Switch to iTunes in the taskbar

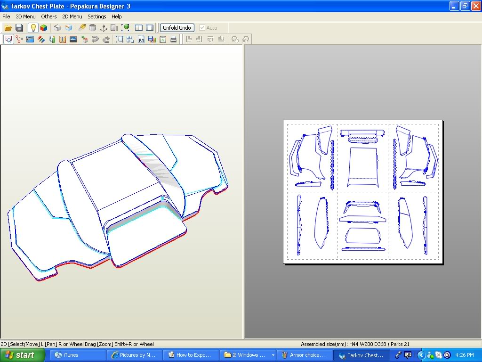point(78,355)
